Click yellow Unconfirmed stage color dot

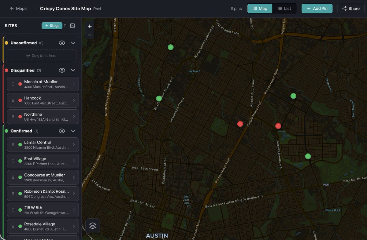click(6, 43)
